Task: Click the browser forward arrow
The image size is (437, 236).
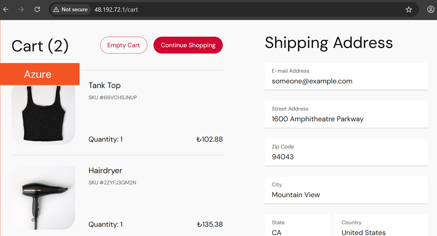Action: tap(21, 10)
